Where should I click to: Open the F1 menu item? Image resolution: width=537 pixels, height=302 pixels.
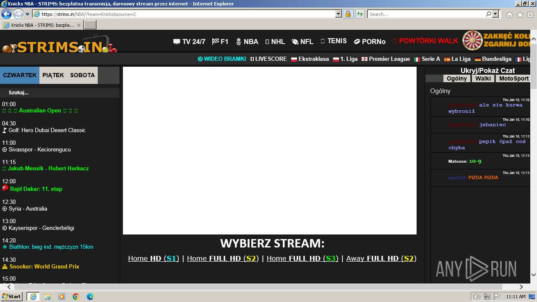220,42
